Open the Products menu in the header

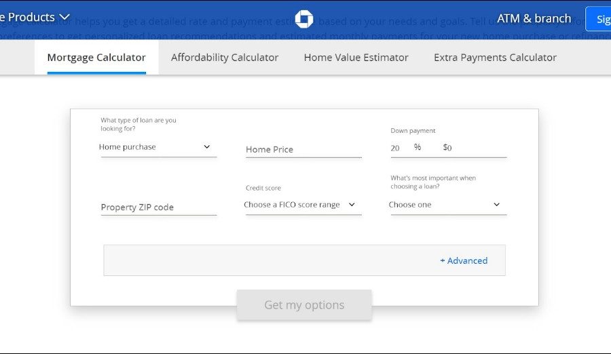pyautogui.click(x=34, y=17)
